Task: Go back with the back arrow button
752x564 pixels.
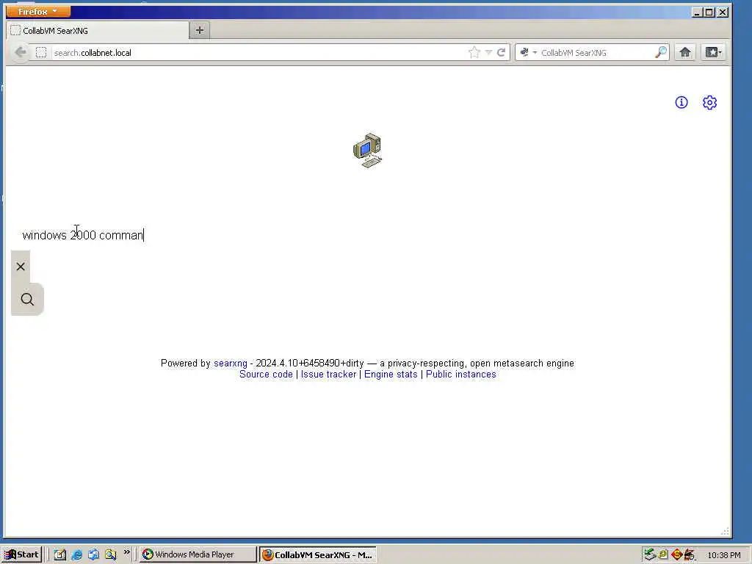Action: [x=20, y=52]
